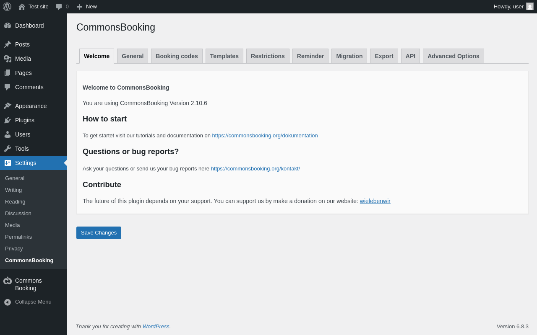
Task: Click the home icon beside Test site
Action: [x=22, y=7]
